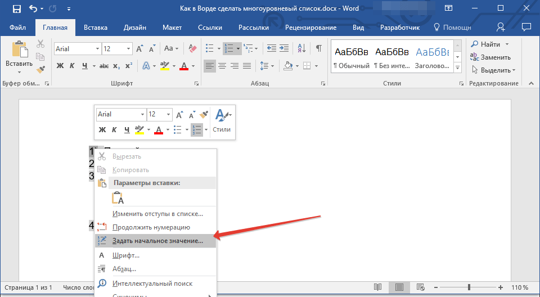The image size is (540, 297).
Task: Open Styles (Стили) in the mini toolbar
Action: click(x=222, y=120)
